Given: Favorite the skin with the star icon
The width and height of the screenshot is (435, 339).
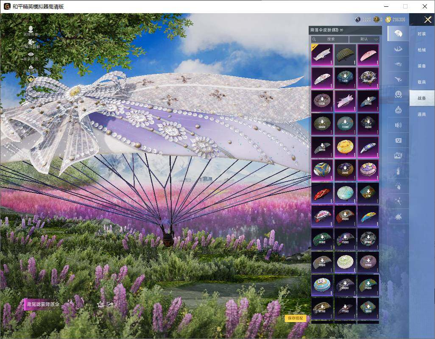Looking at the screenshot, I should pos(100,305).
